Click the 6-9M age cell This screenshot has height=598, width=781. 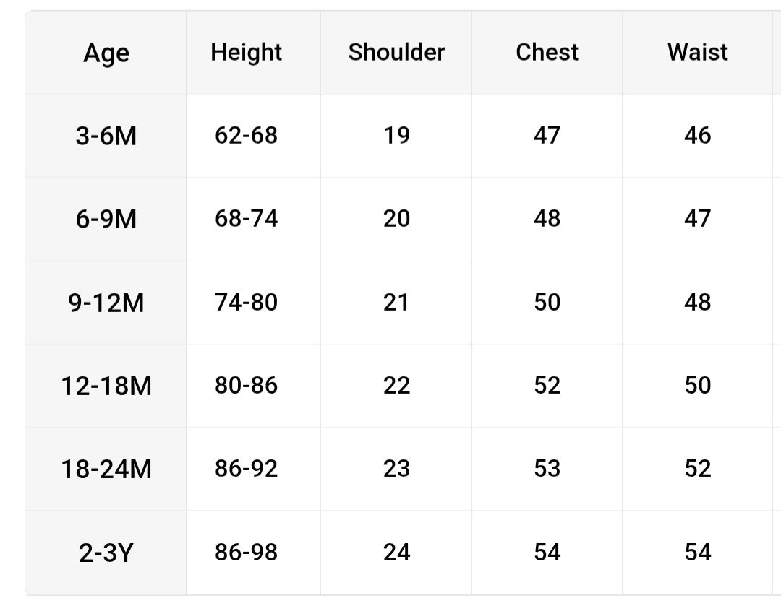106,219
